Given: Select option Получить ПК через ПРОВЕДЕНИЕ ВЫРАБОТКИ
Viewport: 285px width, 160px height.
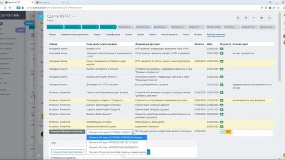Looking at the screenshot, I should 117,147.
